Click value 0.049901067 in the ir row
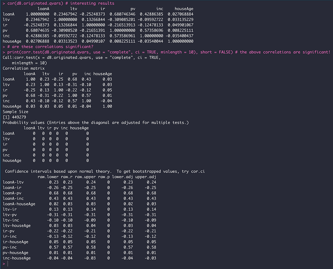 pos(180,25)
